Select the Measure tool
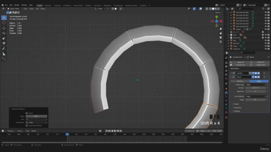This screenshot has width=271, height=152. (4, 54)
